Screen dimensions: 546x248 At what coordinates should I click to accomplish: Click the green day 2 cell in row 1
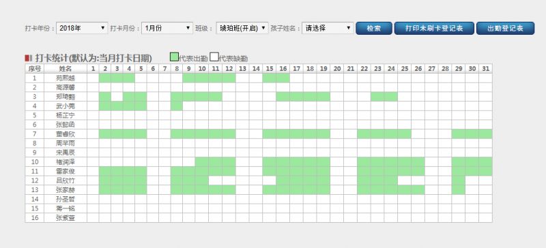coord(105,78)
